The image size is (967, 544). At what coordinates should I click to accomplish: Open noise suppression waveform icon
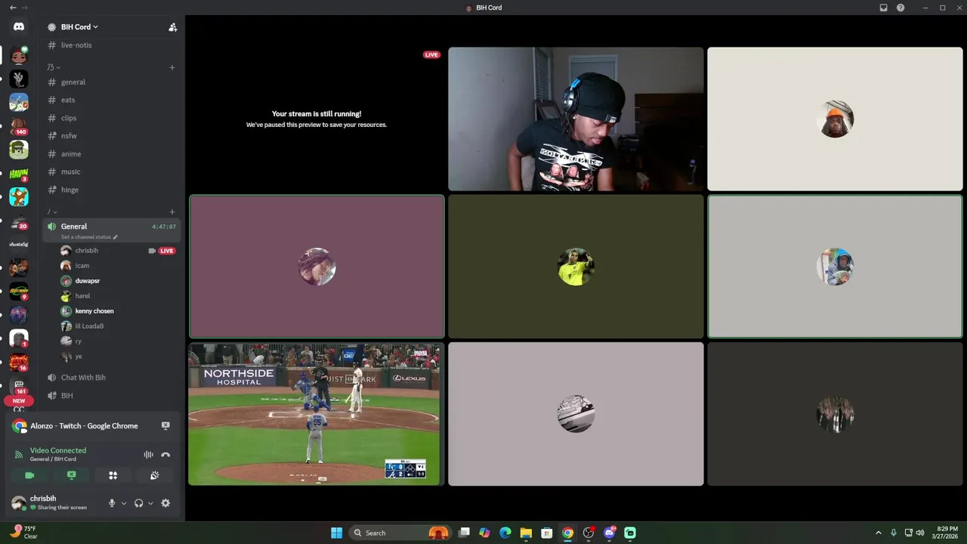click(x=148, y=455)
